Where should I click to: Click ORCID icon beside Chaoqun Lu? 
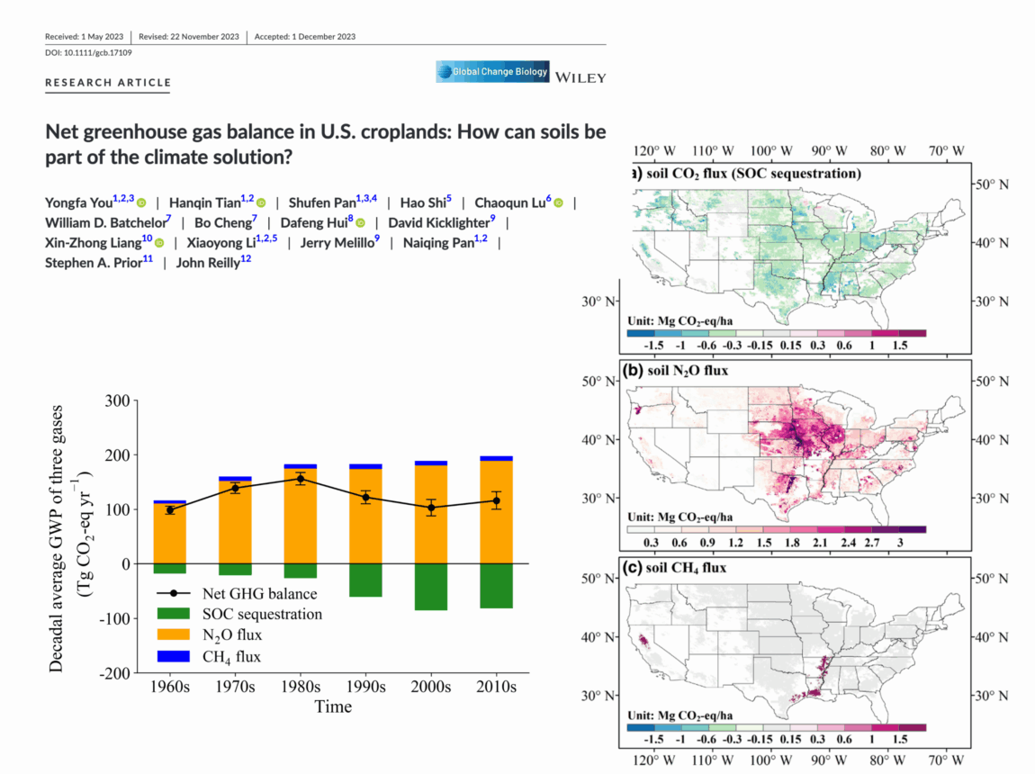click(x=558, y=202)
